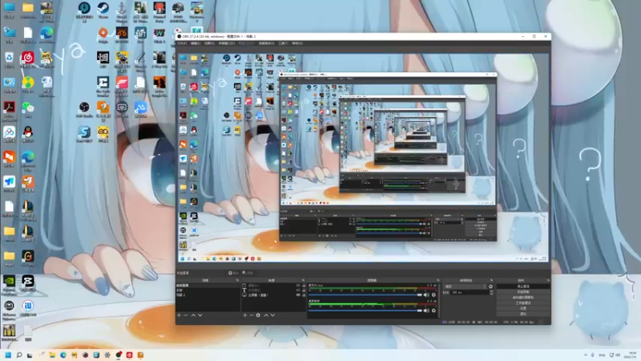
Task: Open the NVIDIA GeForce Experience desktop icon
Action: (x=9, y=284)
